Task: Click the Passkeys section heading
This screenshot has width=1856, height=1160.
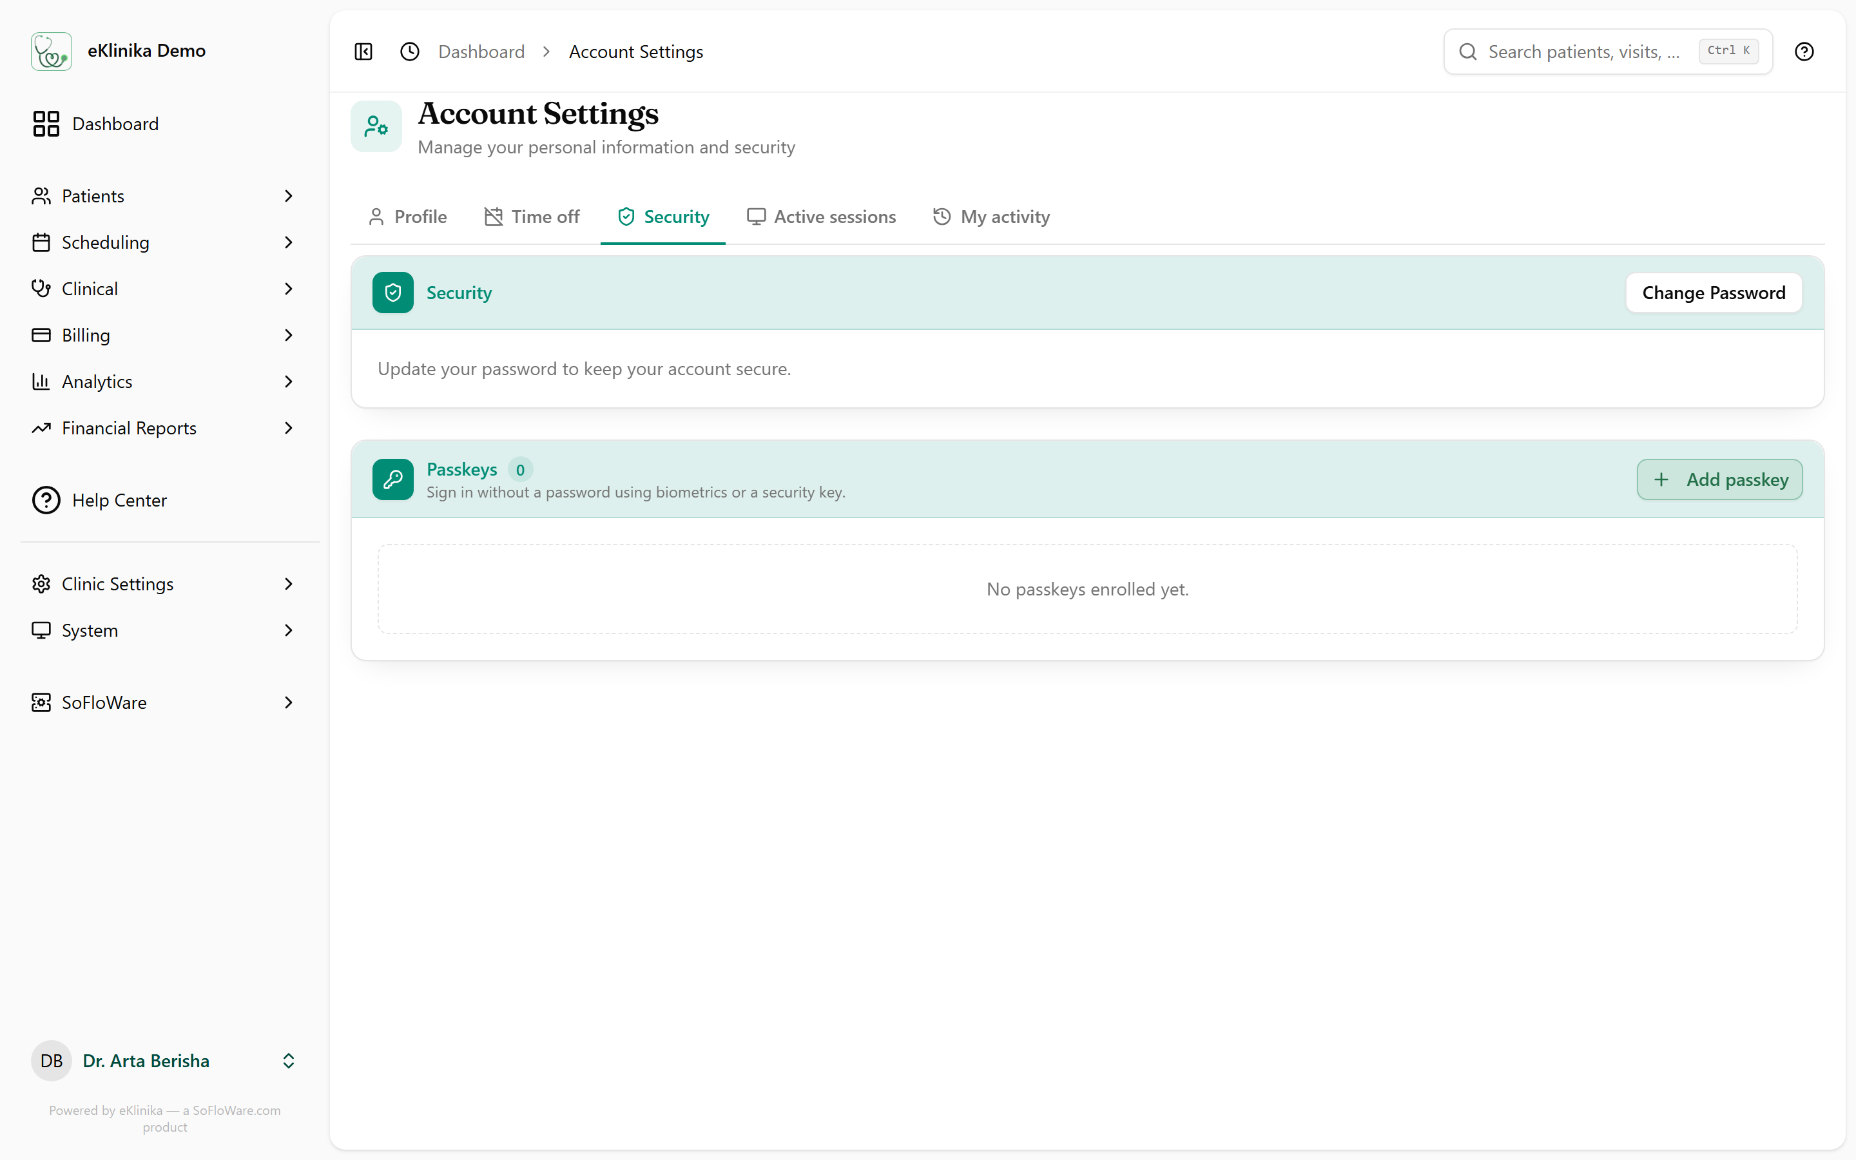Action: 461,470
